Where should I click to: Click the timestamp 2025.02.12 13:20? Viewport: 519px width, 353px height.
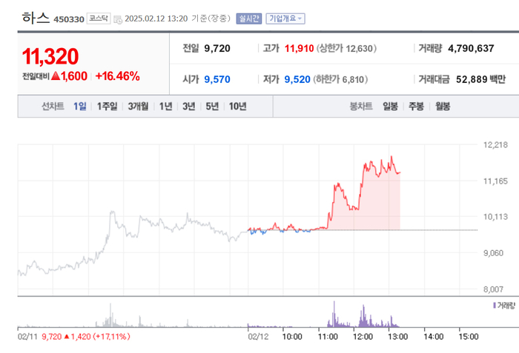point(156,19)
